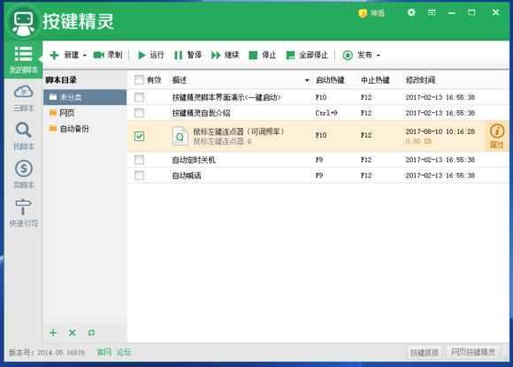Sort by the 中止热键 column header

pos(375,80)
